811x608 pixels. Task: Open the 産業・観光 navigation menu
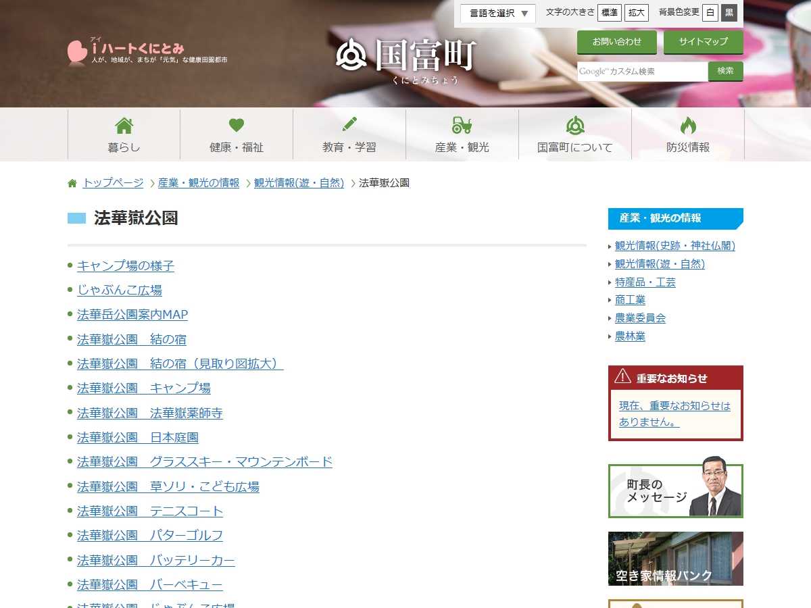[x=462, y=134]
